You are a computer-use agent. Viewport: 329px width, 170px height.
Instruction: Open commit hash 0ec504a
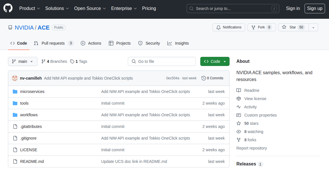(x=173, y=78)
